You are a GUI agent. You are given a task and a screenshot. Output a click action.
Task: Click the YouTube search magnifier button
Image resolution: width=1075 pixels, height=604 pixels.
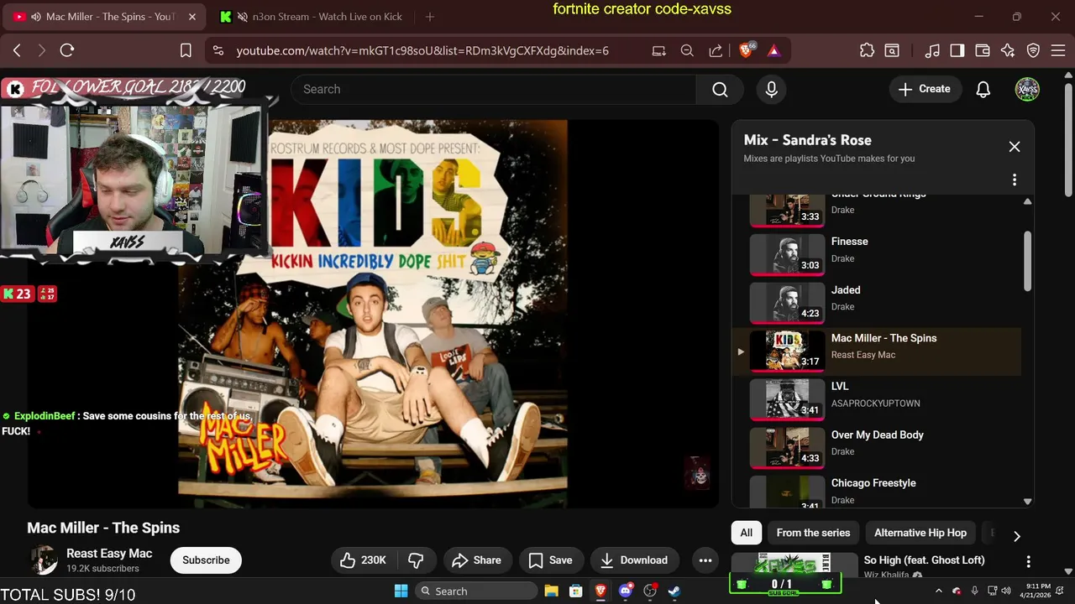[x=720, y=89]
